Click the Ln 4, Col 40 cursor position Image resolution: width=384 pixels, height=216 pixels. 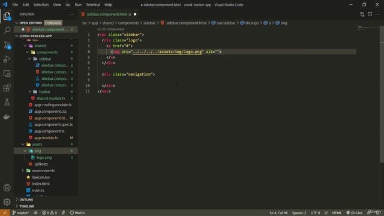pos(278,213)
